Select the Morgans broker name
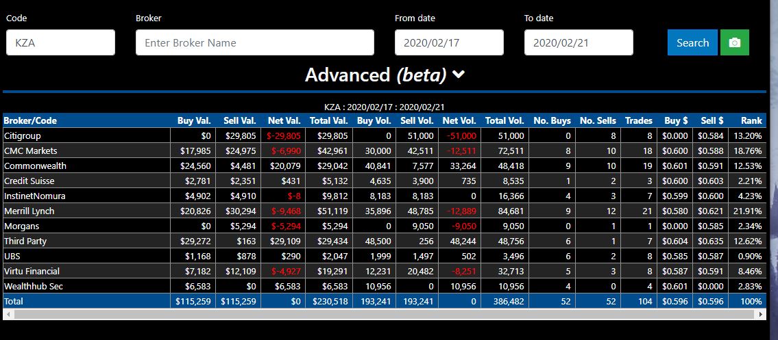 (21, 226)
